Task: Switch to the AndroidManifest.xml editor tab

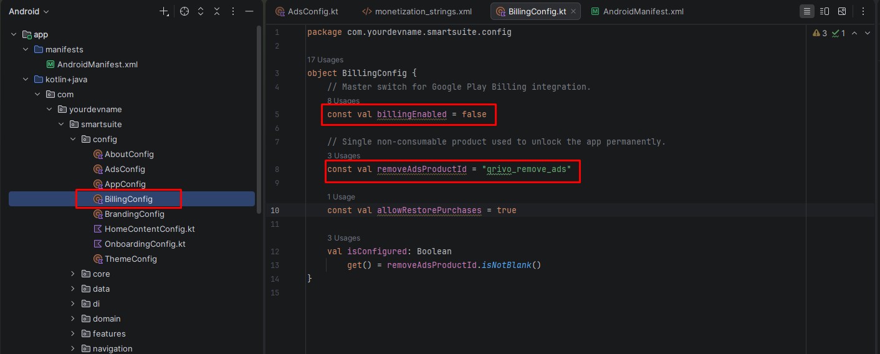Action: (637, 11)
